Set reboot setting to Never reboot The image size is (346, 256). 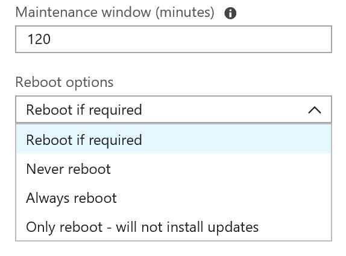point(174,169)
